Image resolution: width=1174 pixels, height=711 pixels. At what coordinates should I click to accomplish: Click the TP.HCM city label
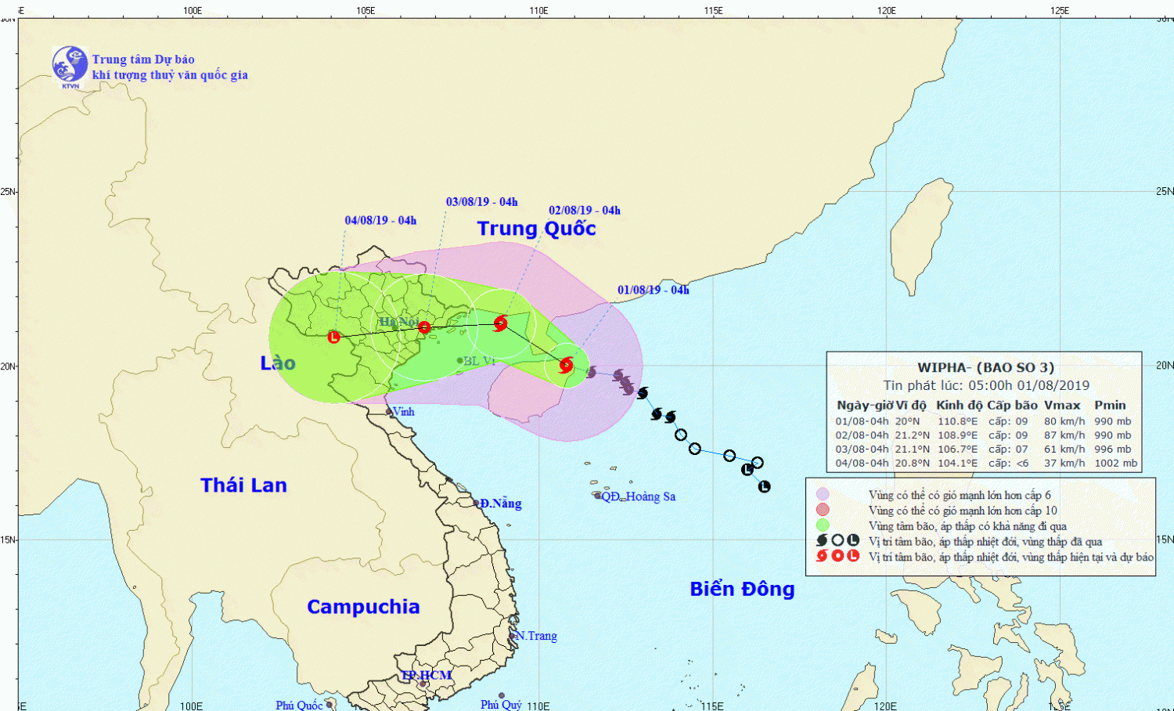click(427, 676)
